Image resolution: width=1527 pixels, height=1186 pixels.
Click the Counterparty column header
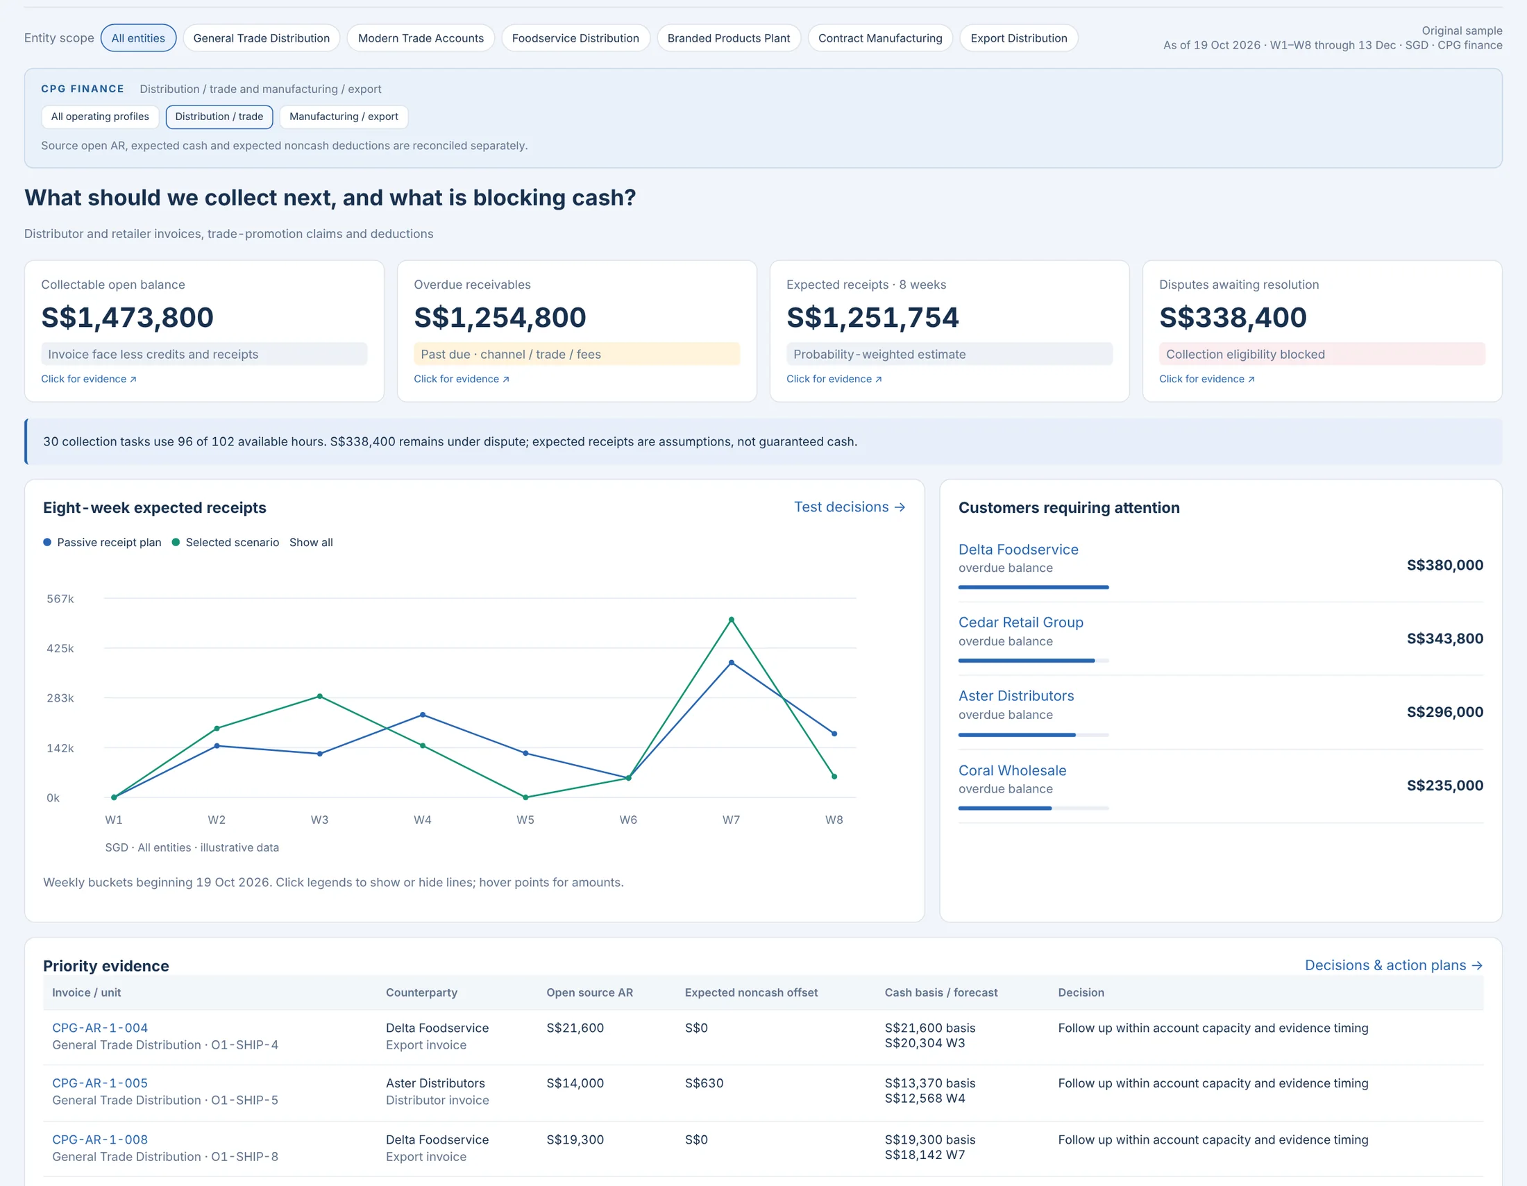[x=421, y=992]
